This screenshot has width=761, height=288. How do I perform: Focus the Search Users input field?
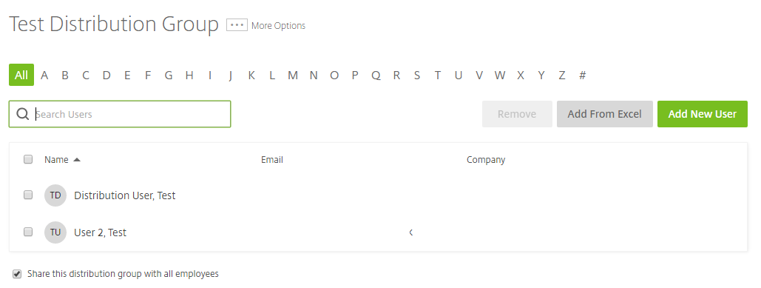(120, 114)
